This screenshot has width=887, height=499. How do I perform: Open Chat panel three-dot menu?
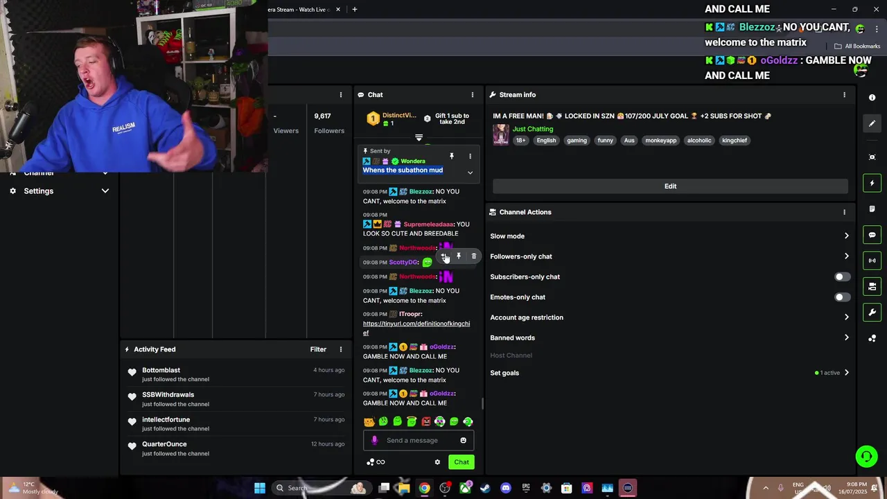pyautogui.click(x=473, y=95)
